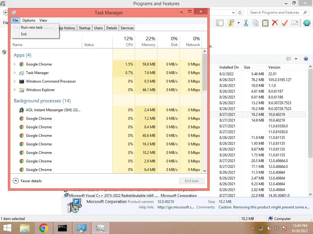Open Command Prompt from the taskbar
313x234 pixels.
[62, 228]
